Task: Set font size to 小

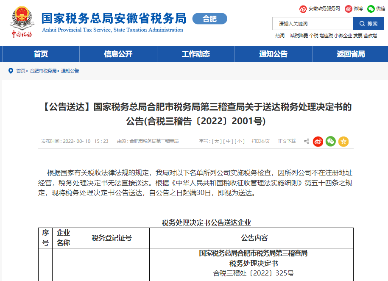Action: click(x=240, y=141)
